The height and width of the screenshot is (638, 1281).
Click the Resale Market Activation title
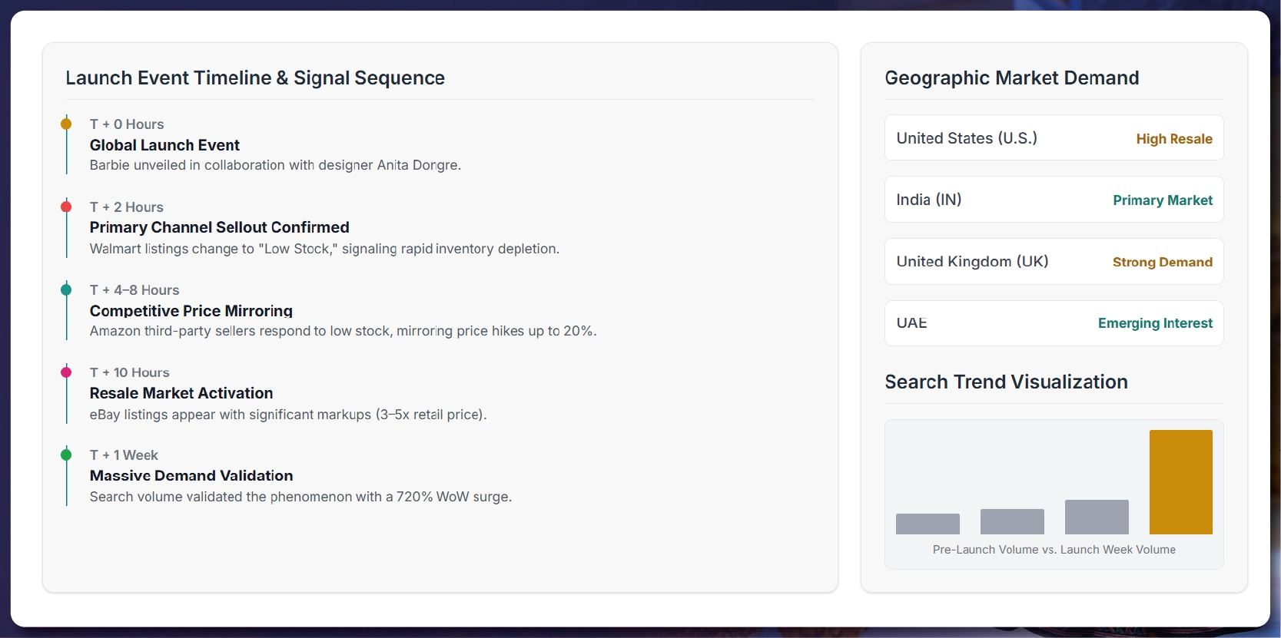[181, 393]
